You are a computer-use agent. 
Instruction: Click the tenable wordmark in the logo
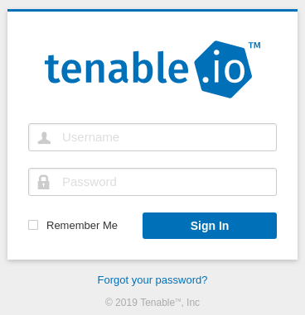(116, 68)
